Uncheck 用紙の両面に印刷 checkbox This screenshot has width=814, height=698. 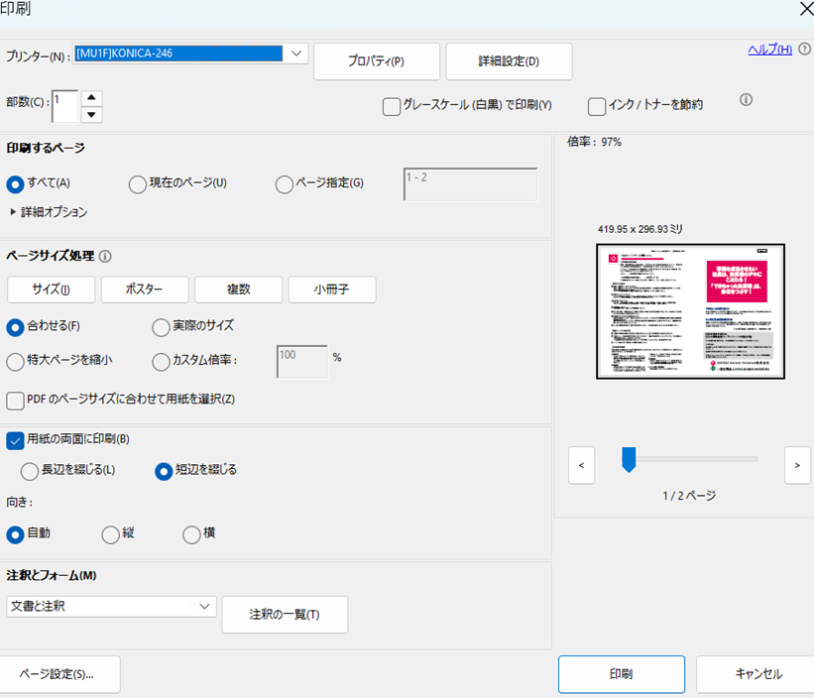[16, 440]
